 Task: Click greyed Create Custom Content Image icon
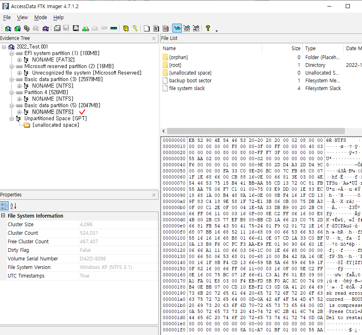[x=95, y=29]
